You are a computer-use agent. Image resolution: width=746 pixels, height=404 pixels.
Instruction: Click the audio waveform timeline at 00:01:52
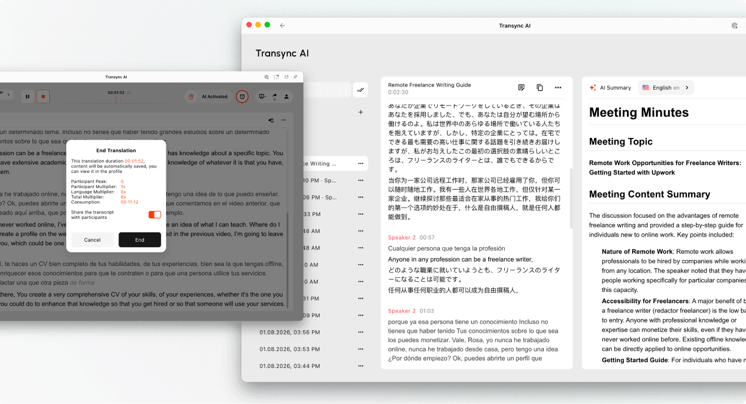click(116, 99)
